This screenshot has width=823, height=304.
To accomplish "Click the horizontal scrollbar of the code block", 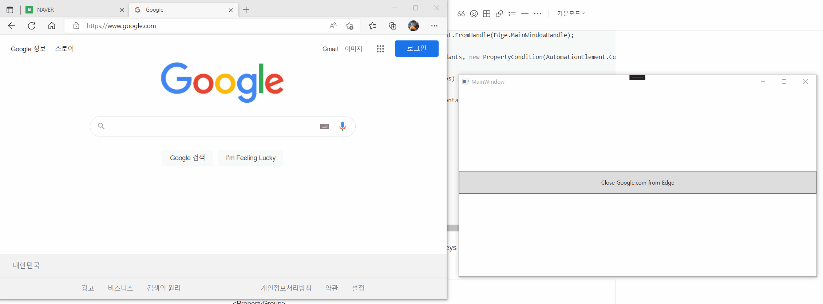I will click(x=453, y=228).
